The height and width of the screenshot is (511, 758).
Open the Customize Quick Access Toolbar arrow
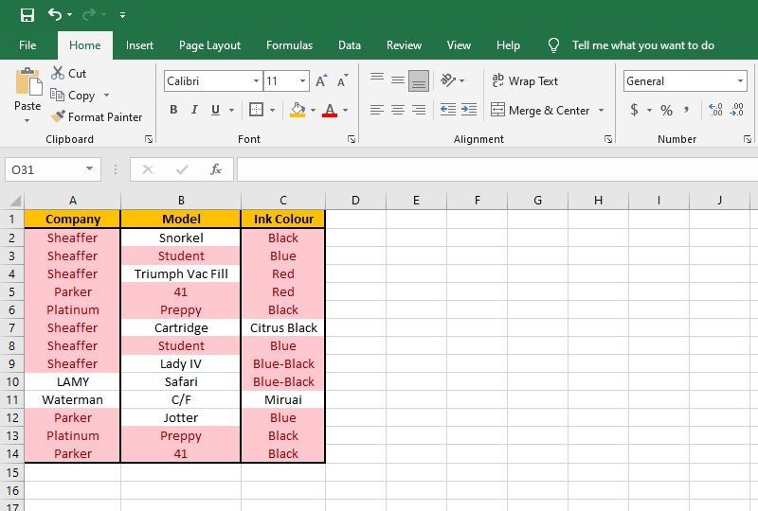[x=123, y=15]
